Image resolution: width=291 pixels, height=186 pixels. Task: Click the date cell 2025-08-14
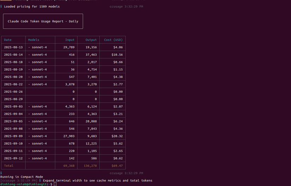13,55
